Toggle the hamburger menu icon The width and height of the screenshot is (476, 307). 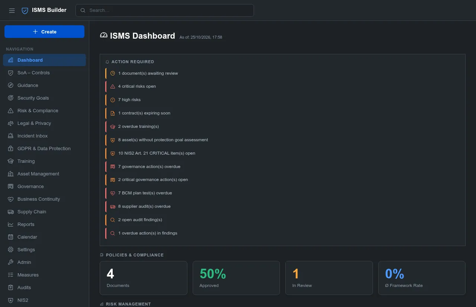[12, 10]
